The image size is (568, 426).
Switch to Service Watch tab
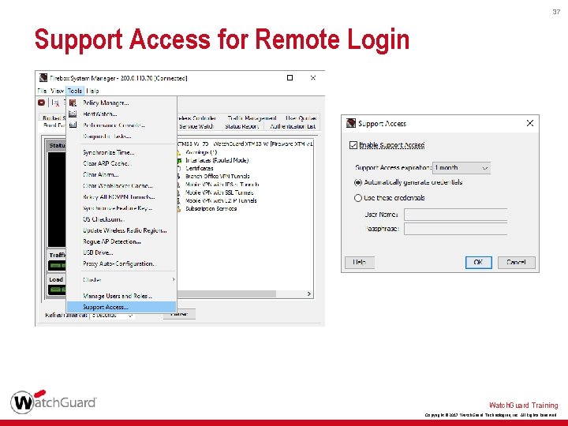(x=196, y=126)
